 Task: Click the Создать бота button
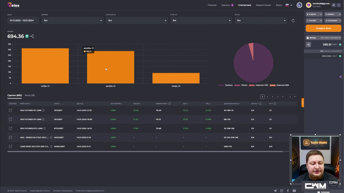[x=323, y=28]
